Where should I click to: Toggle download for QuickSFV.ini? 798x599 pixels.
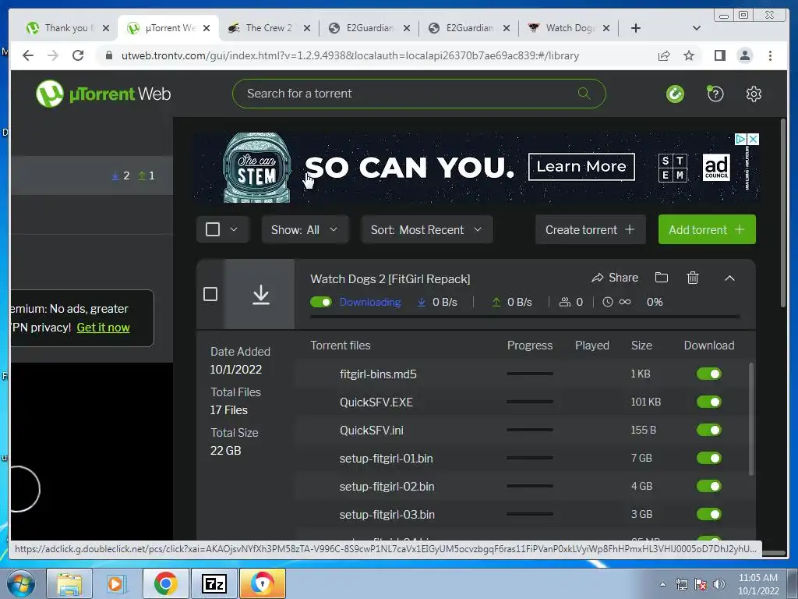coord(709,430)
